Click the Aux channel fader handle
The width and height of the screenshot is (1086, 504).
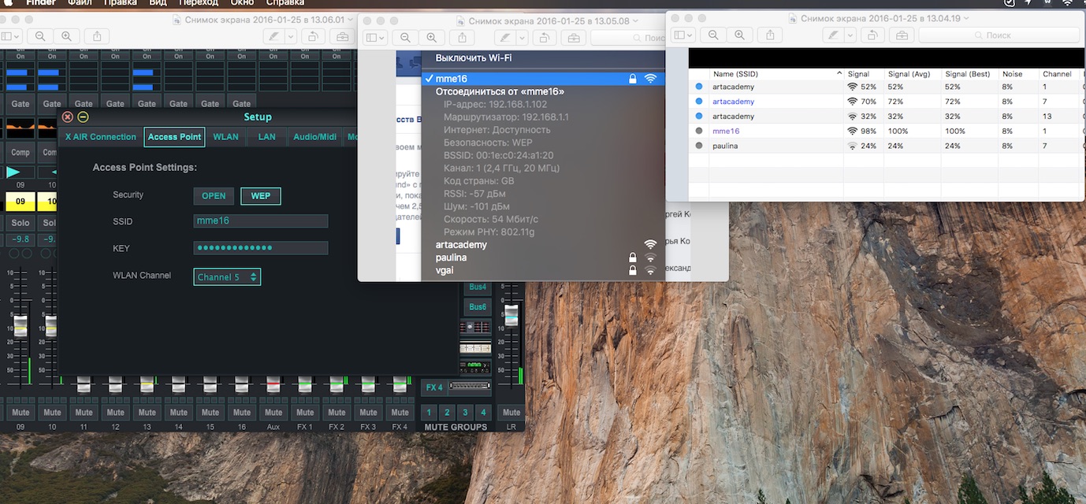273,384
